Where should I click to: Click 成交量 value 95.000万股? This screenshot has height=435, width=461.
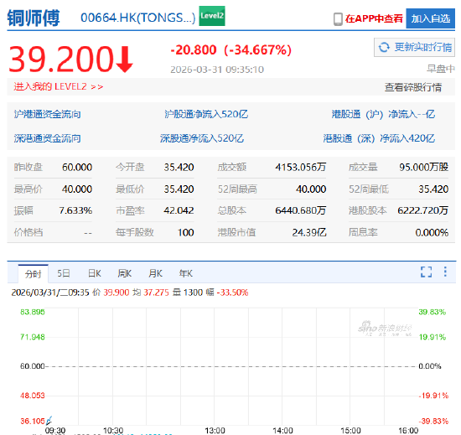click(x=423, y=167)
